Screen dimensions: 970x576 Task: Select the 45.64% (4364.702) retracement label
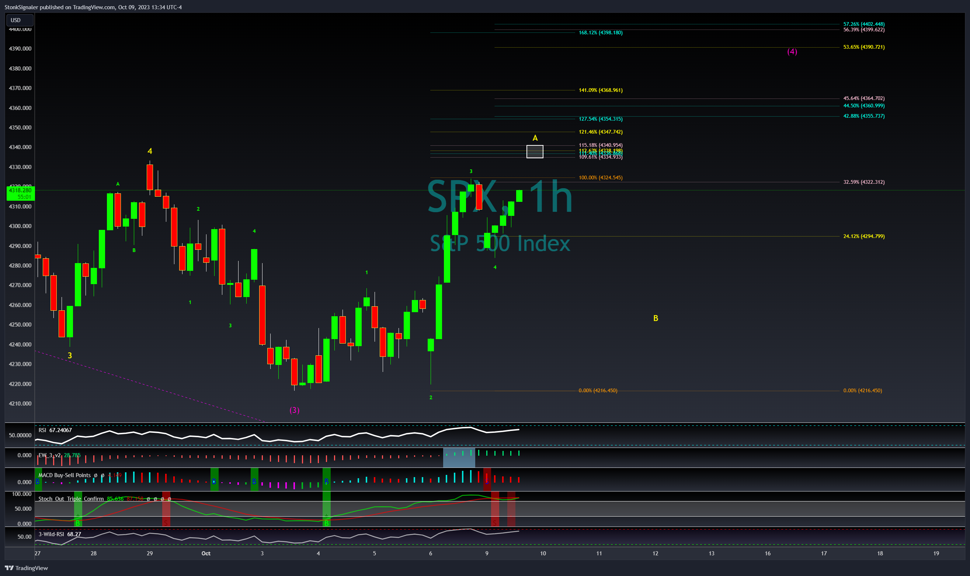[x=864, y=98]
